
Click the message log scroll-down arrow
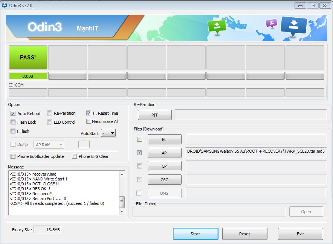(x=122, y=211)
